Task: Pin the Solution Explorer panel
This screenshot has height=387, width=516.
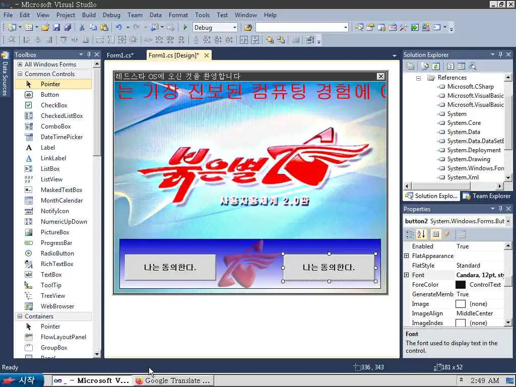Action: coord(500,54)
